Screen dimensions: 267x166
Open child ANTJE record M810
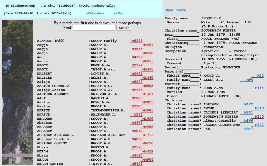(x=260, y=108)
